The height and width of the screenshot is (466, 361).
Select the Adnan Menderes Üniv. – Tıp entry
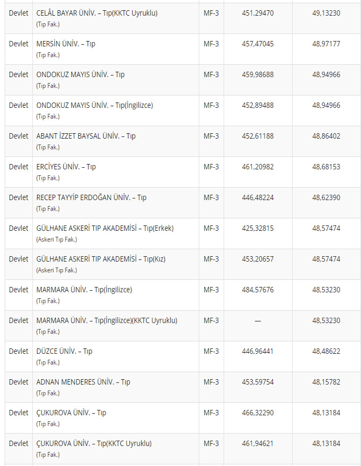pos(84,382)
